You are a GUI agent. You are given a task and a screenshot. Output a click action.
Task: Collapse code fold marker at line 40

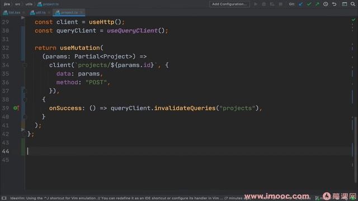click(x=25, y=117)
